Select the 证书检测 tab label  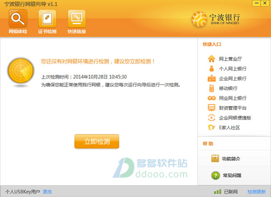(47, 31)
